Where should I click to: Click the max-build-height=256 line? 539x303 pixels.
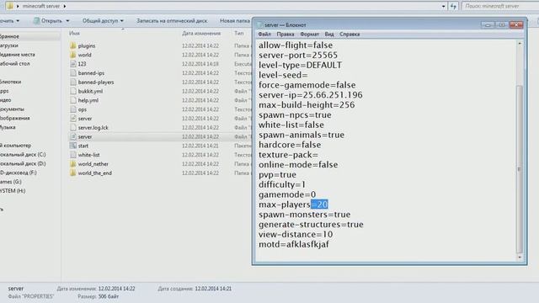307,105
